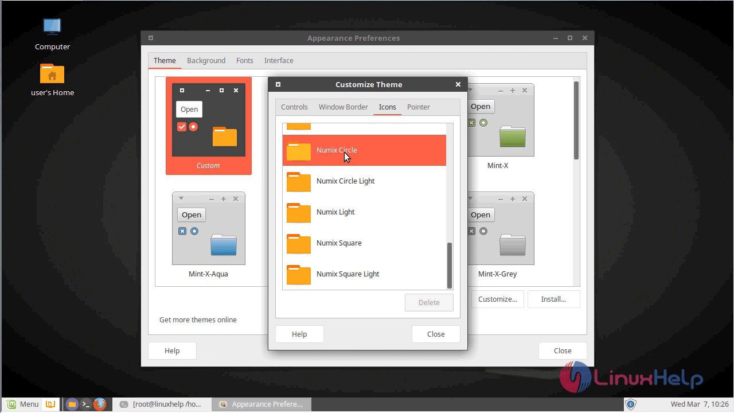Click Help in Customize Theme dialog
The image size is (734, 413).
point(299,334)
